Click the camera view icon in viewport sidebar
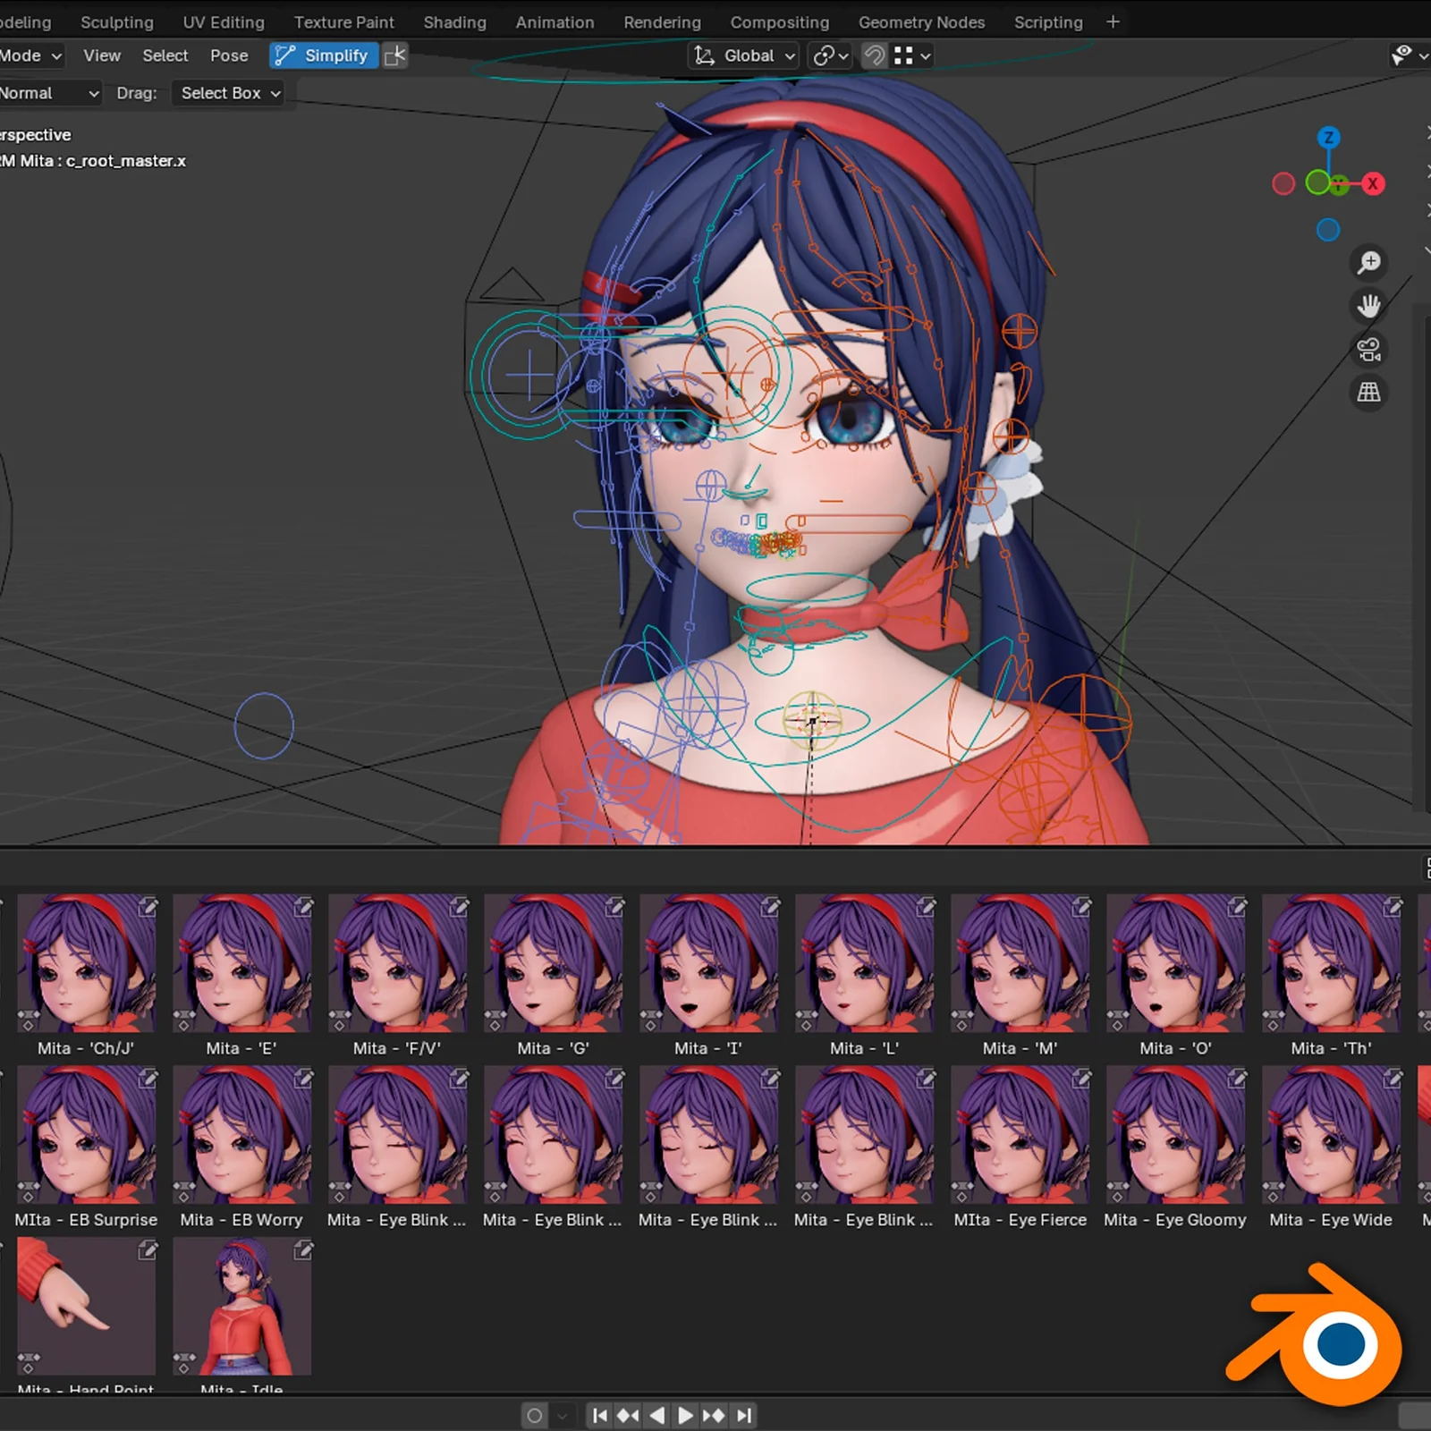The image size is (1431, 1431). (1367, 349)
